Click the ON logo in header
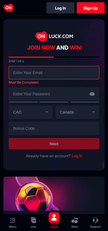The width and height of the screenshot is (108, 231). (x=8, y=8)
